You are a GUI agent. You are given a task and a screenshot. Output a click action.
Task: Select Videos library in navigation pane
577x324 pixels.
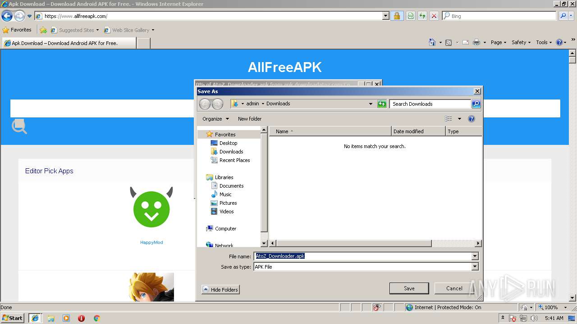pos(226,211)
